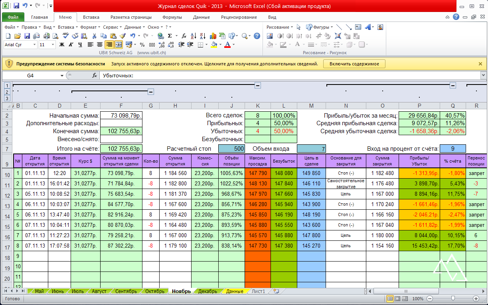Collapse the outline group above column K

tap(258, 85)
